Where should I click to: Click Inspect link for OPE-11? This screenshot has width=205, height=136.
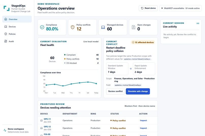point(143,121)
